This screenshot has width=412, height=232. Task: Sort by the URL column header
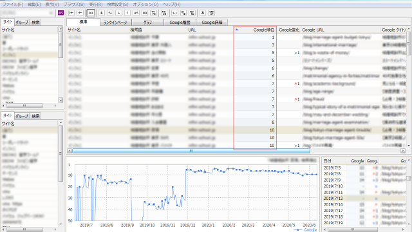[211, 30]
